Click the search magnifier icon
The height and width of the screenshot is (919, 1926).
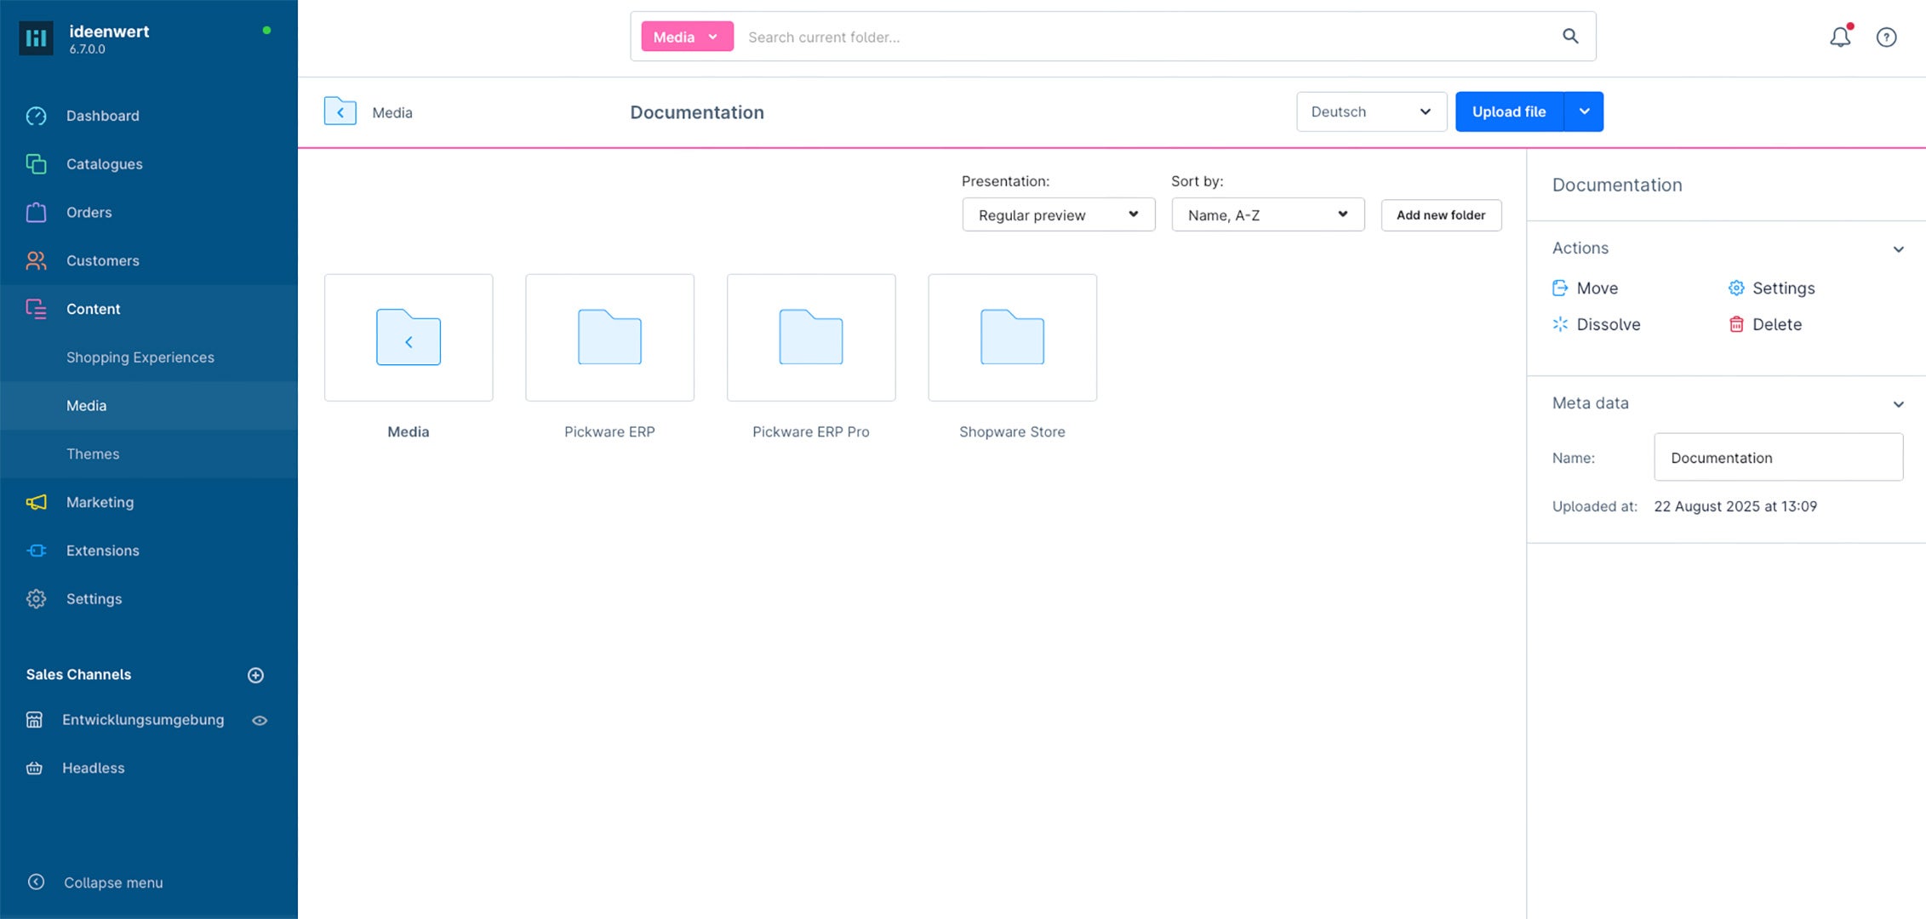point(1570,36)
